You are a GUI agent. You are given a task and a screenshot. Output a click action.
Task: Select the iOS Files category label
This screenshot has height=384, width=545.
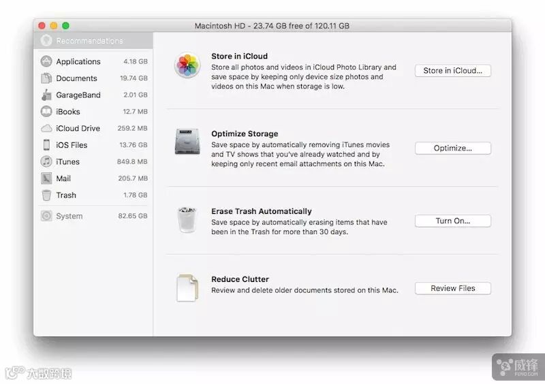coord(72,145)
